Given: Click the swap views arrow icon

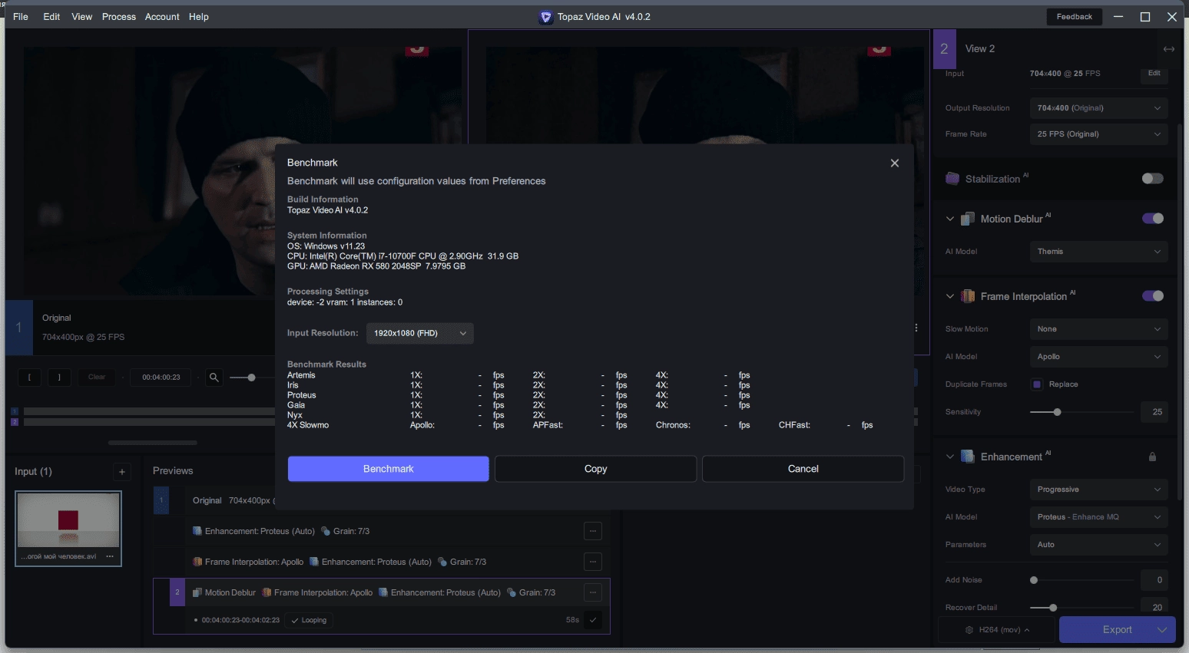Looking at the screenshot, I should 1168,49.
